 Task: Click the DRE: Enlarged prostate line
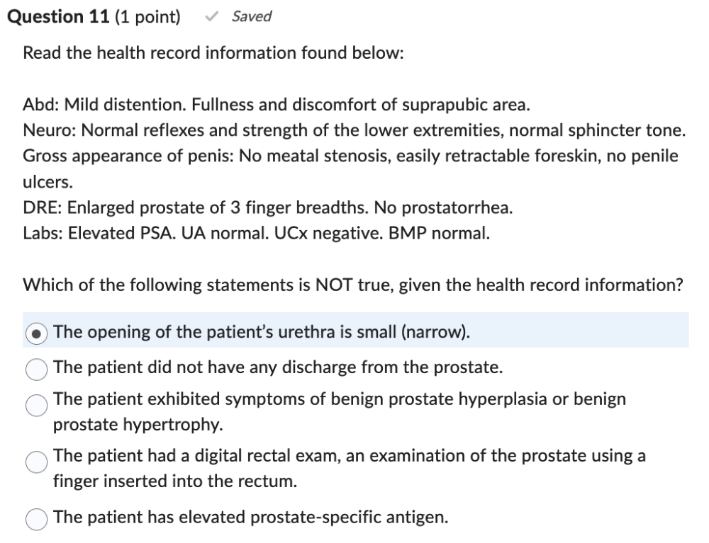[x=268, y=207]
